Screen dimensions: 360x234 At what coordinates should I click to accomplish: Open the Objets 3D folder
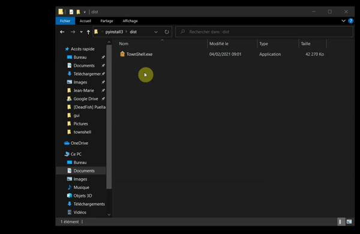(x=83, y=196)
